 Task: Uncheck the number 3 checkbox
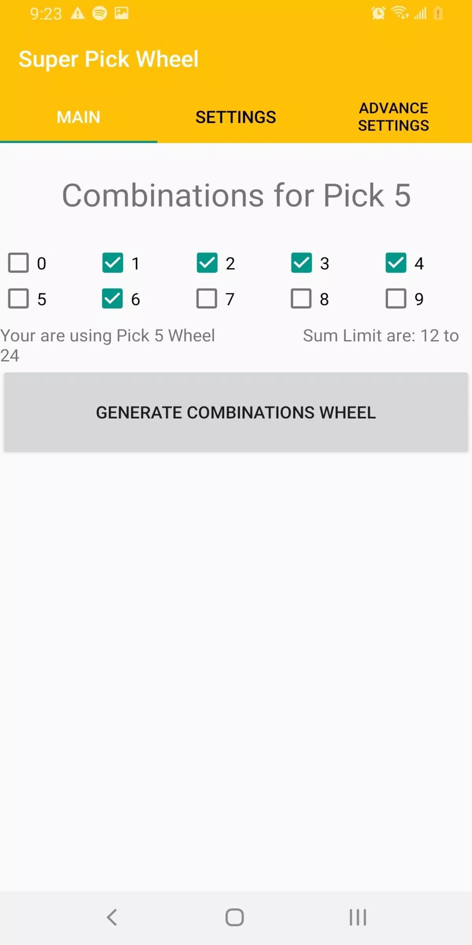301,263
